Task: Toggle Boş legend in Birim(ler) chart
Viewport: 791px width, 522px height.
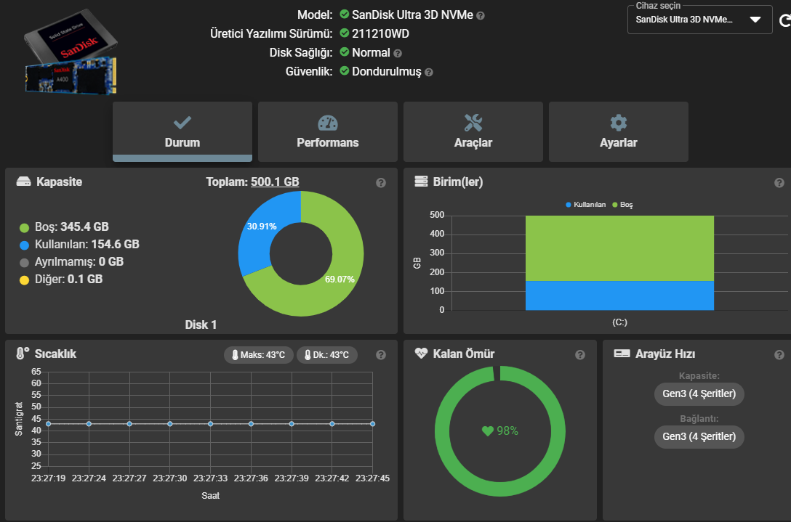Action: [622, 205]
